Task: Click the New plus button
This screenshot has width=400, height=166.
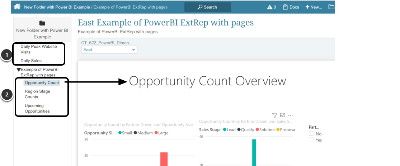Action: pyautogui.click(x=314, y=7)
